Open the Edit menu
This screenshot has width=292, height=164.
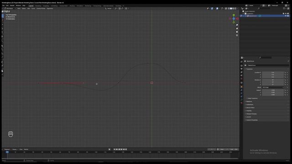[x=7, y=5]
